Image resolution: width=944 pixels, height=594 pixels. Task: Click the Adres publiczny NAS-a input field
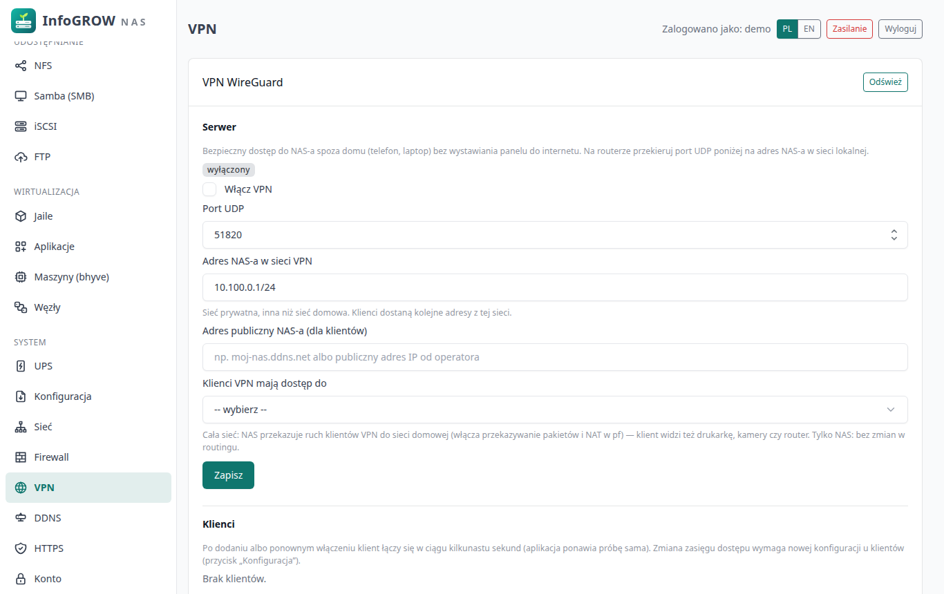click(x=555, y=357)
